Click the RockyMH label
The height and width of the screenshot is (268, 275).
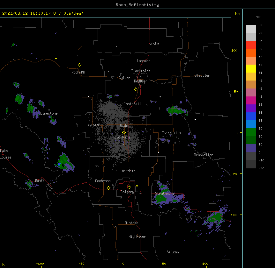78,72
